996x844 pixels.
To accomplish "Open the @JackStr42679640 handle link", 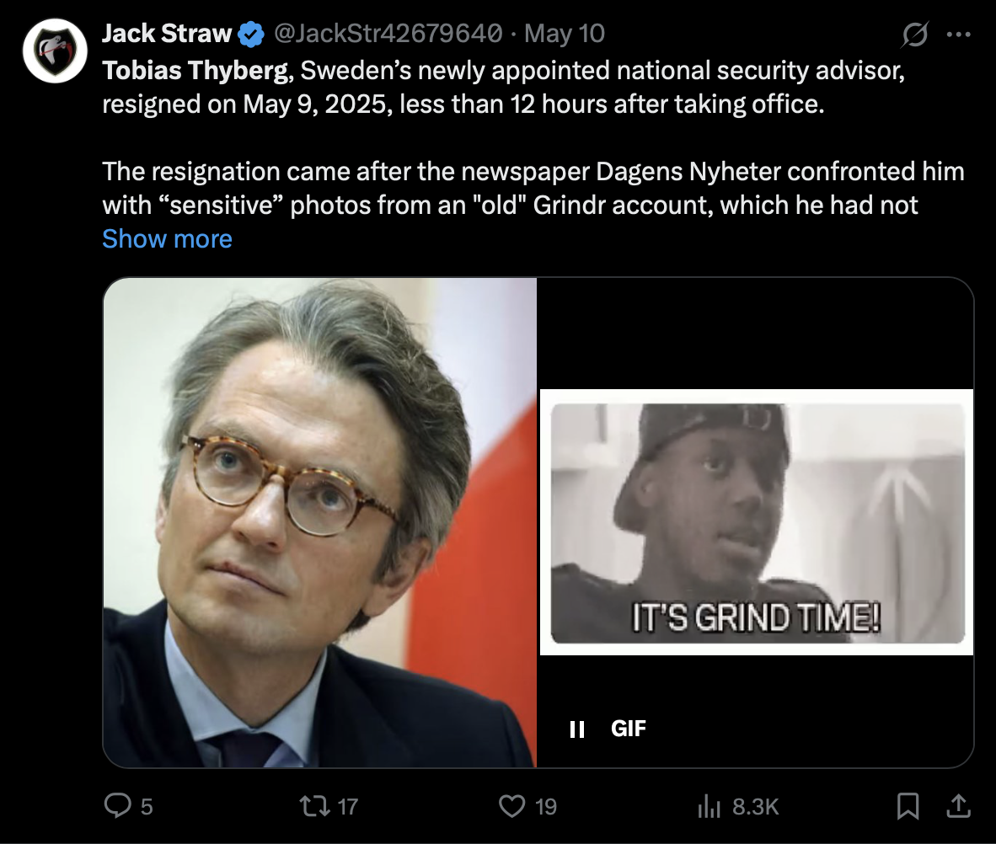I will 387,34.
